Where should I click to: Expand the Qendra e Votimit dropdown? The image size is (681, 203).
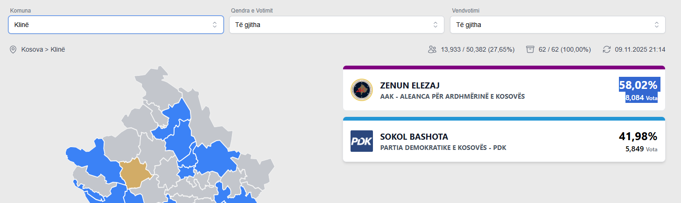(x=337, y=25)
